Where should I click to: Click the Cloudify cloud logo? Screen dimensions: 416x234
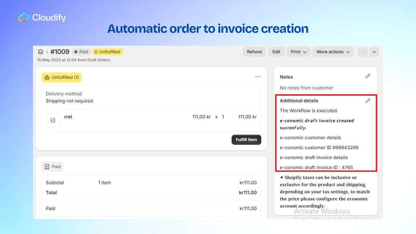pyautogui.click(x=23, y=17)
